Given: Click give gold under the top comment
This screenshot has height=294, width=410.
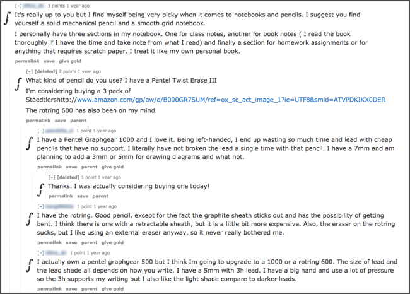Looking at the screenshot, I should point(70,61).
